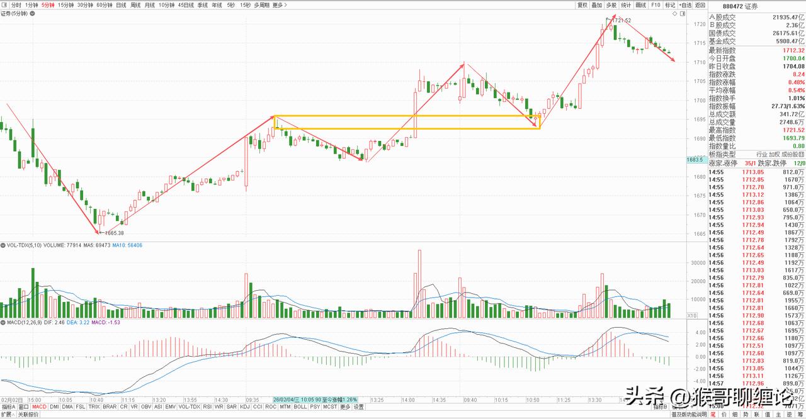Screen dimensions: 806x419
Task: Open the 关联报价 tab
Action: coord(28,415)
